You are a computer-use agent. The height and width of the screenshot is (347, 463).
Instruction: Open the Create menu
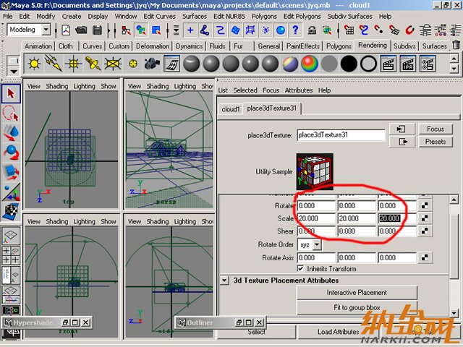point(71,16)
